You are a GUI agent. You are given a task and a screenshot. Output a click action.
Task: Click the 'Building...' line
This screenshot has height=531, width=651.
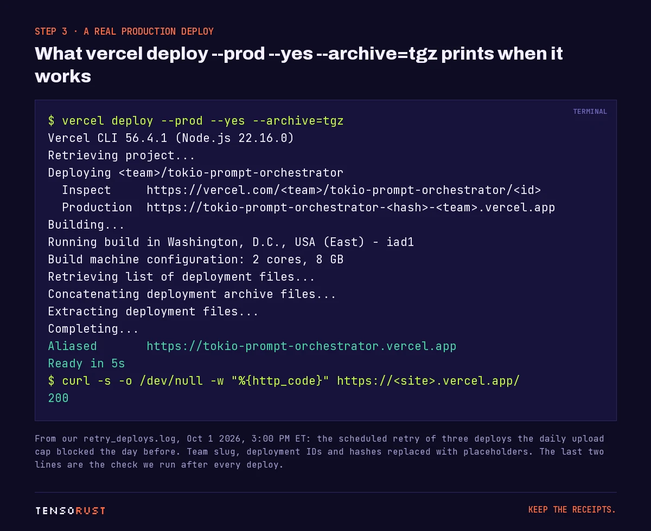[x=86, y=224]
